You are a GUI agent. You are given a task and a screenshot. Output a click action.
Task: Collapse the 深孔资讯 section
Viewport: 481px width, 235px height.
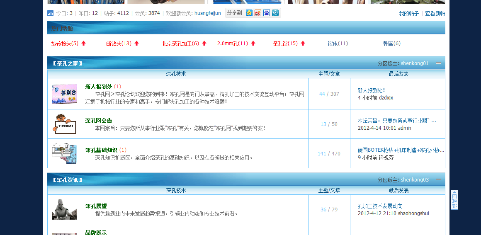click(439, 179)
